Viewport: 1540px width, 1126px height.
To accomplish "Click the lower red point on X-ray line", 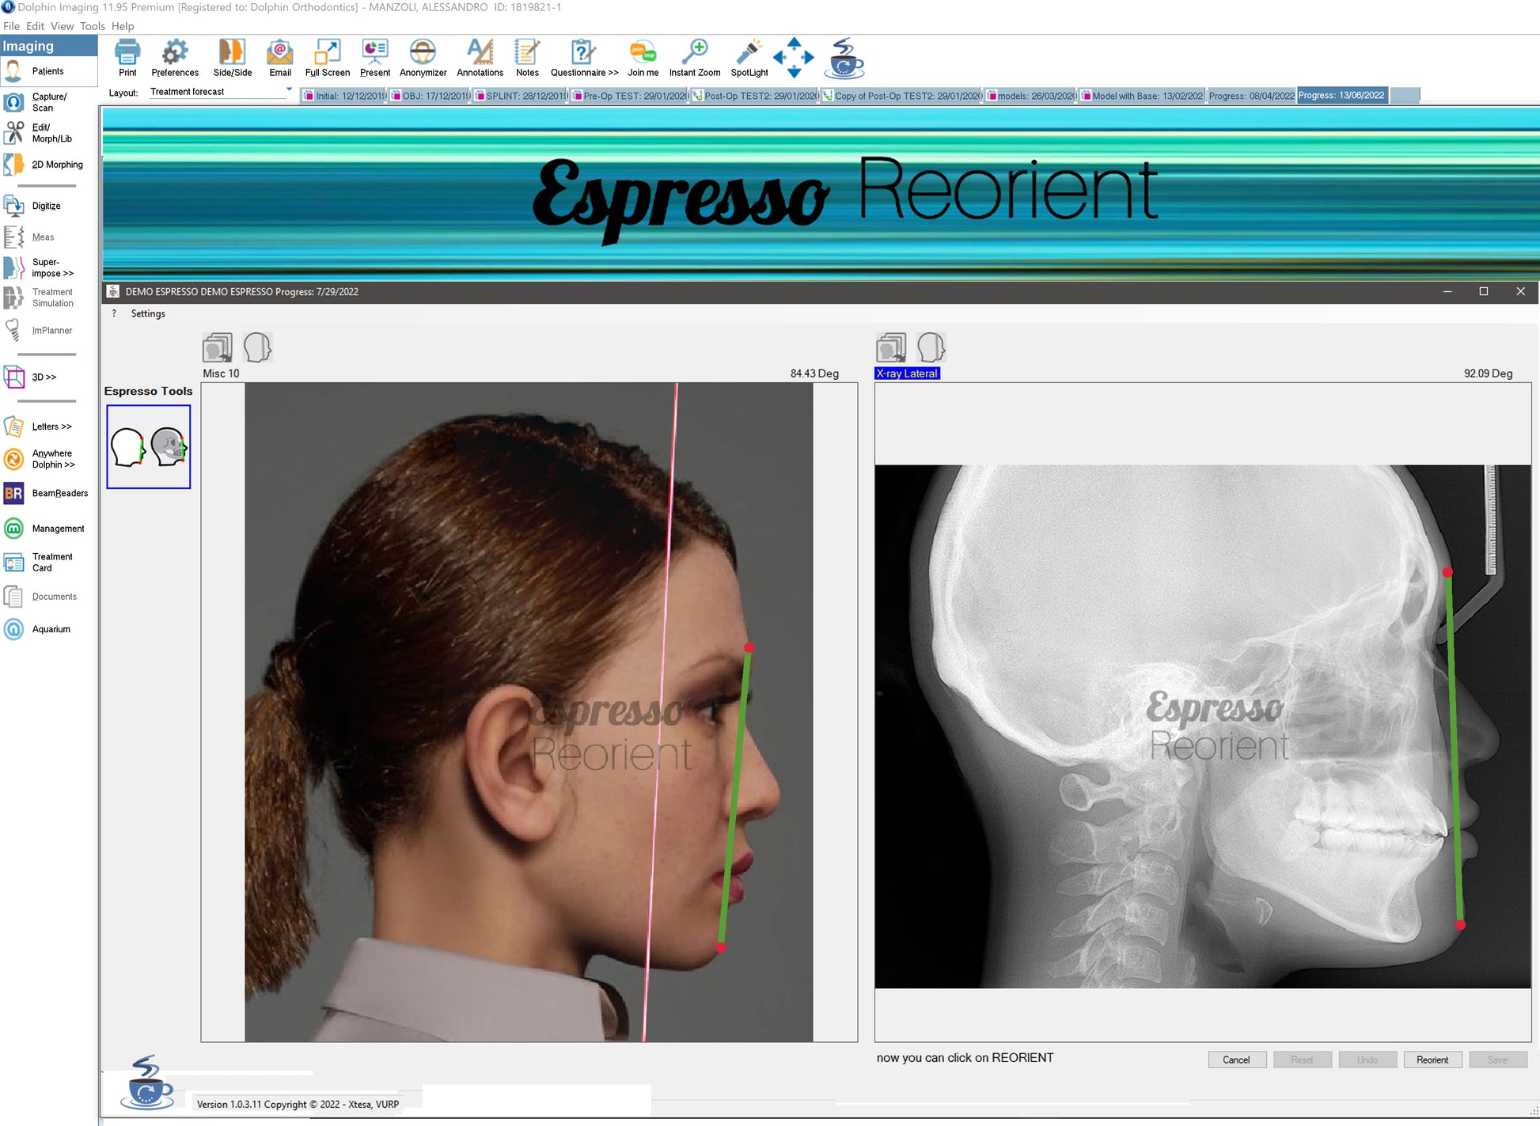I will (x=1460, y=924).
